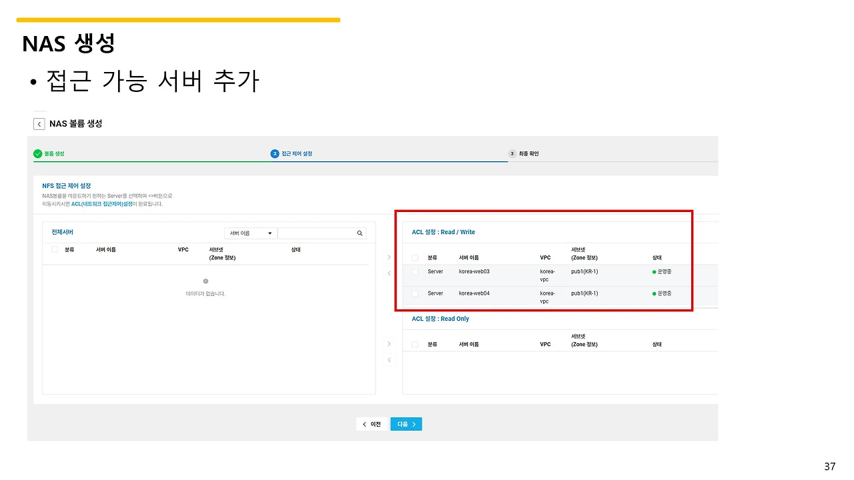Viewport: 854px width, 480px height.
Task: Click 운영중 status in korea-web04 row
Action: pyautogui.click(x=665, y=293)
